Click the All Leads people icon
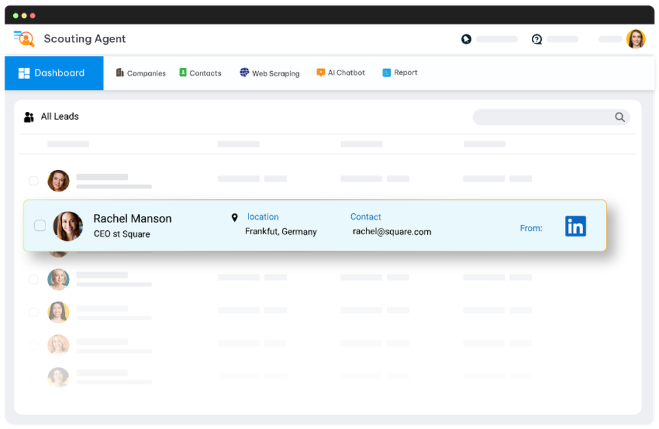659x429 pixels. (x=28, y=116)
